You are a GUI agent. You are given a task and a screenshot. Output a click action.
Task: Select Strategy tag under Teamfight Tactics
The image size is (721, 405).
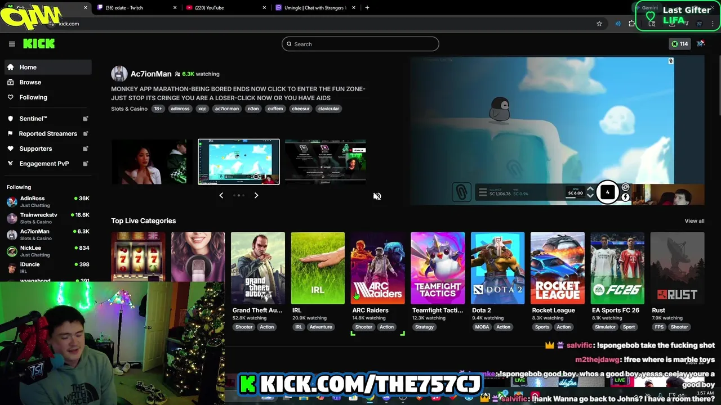[x=424, y=327]
